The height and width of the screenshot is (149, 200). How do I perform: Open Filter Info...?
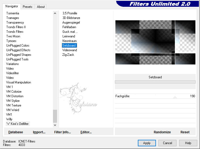62,132
